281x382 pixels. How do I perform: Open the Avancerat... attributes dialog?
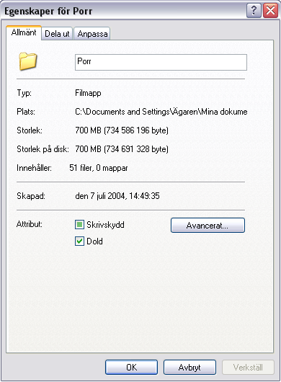point(208,226)
